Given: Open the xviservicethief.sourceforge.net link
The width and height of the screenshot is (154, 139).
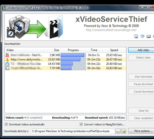Looking at the screenshot, I should click(111, 30).
